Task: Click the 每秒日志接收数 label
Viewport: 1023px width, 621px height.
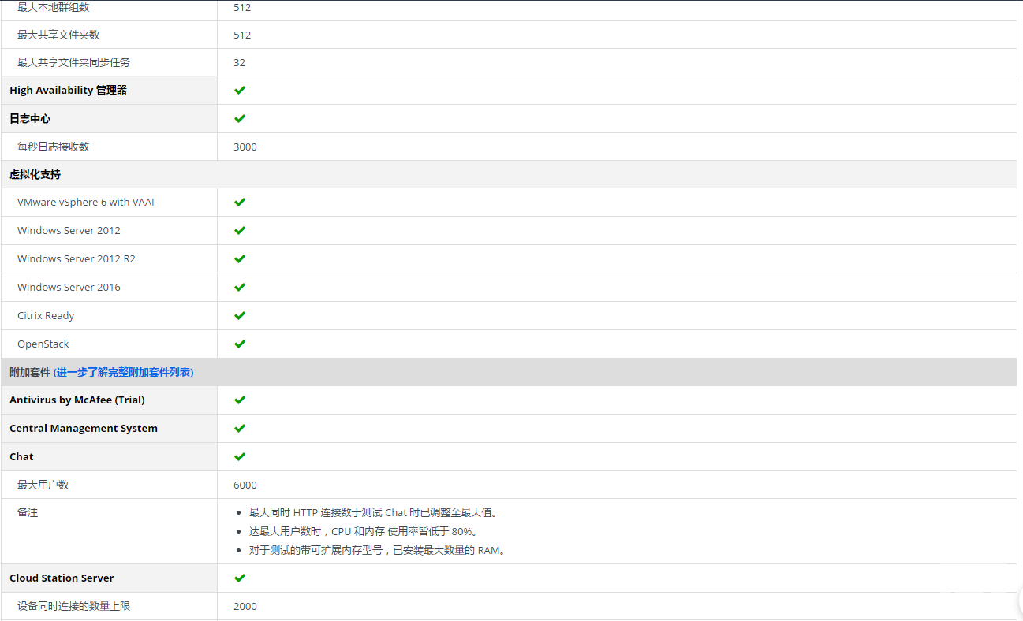Action: [54, 147]
